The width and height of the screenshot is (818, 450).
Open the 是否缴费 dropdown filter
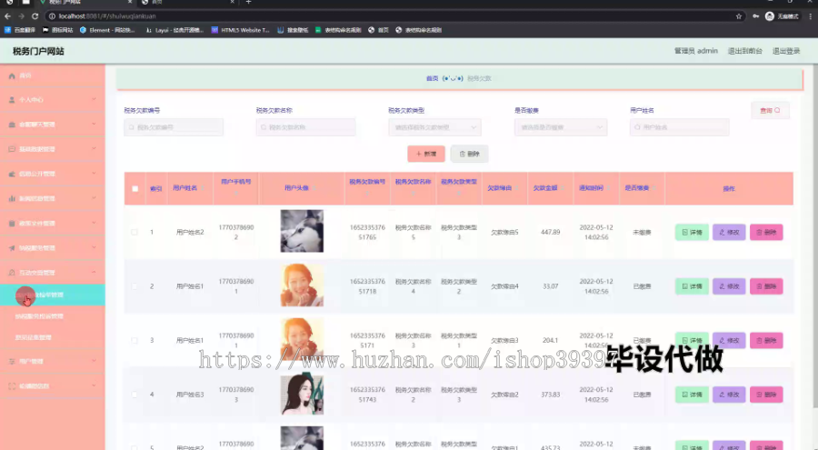click(561, 127)
